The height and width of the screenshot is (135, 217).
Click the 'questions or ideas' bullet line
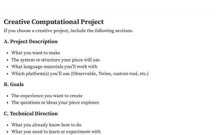tap(55, 103)
